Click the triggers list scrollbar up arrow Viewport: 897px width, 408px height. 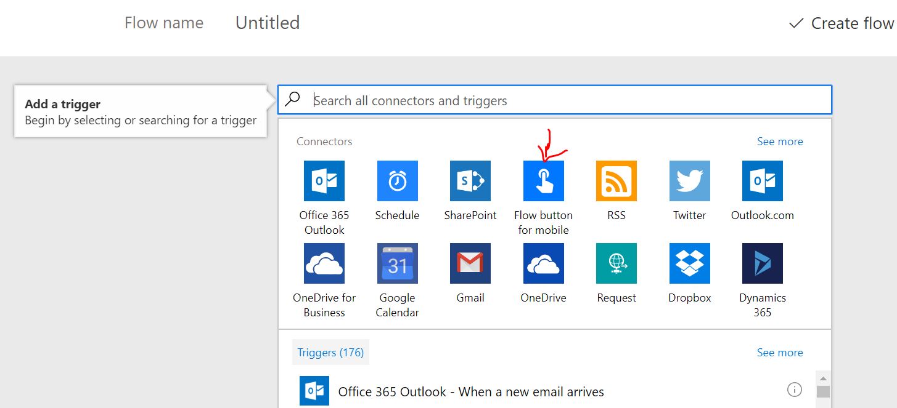pyautogui.click(x=823, y=378)
